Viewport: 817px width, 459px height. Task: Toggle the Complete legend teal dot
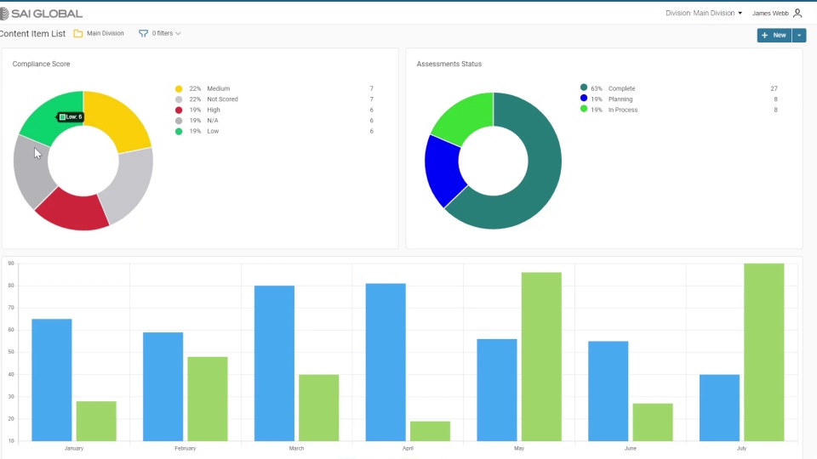pos(584,88)
